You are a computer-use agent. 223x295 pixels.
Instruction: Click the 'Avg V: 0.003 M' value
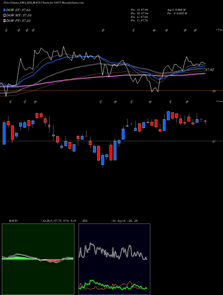(x=176, y=10)
